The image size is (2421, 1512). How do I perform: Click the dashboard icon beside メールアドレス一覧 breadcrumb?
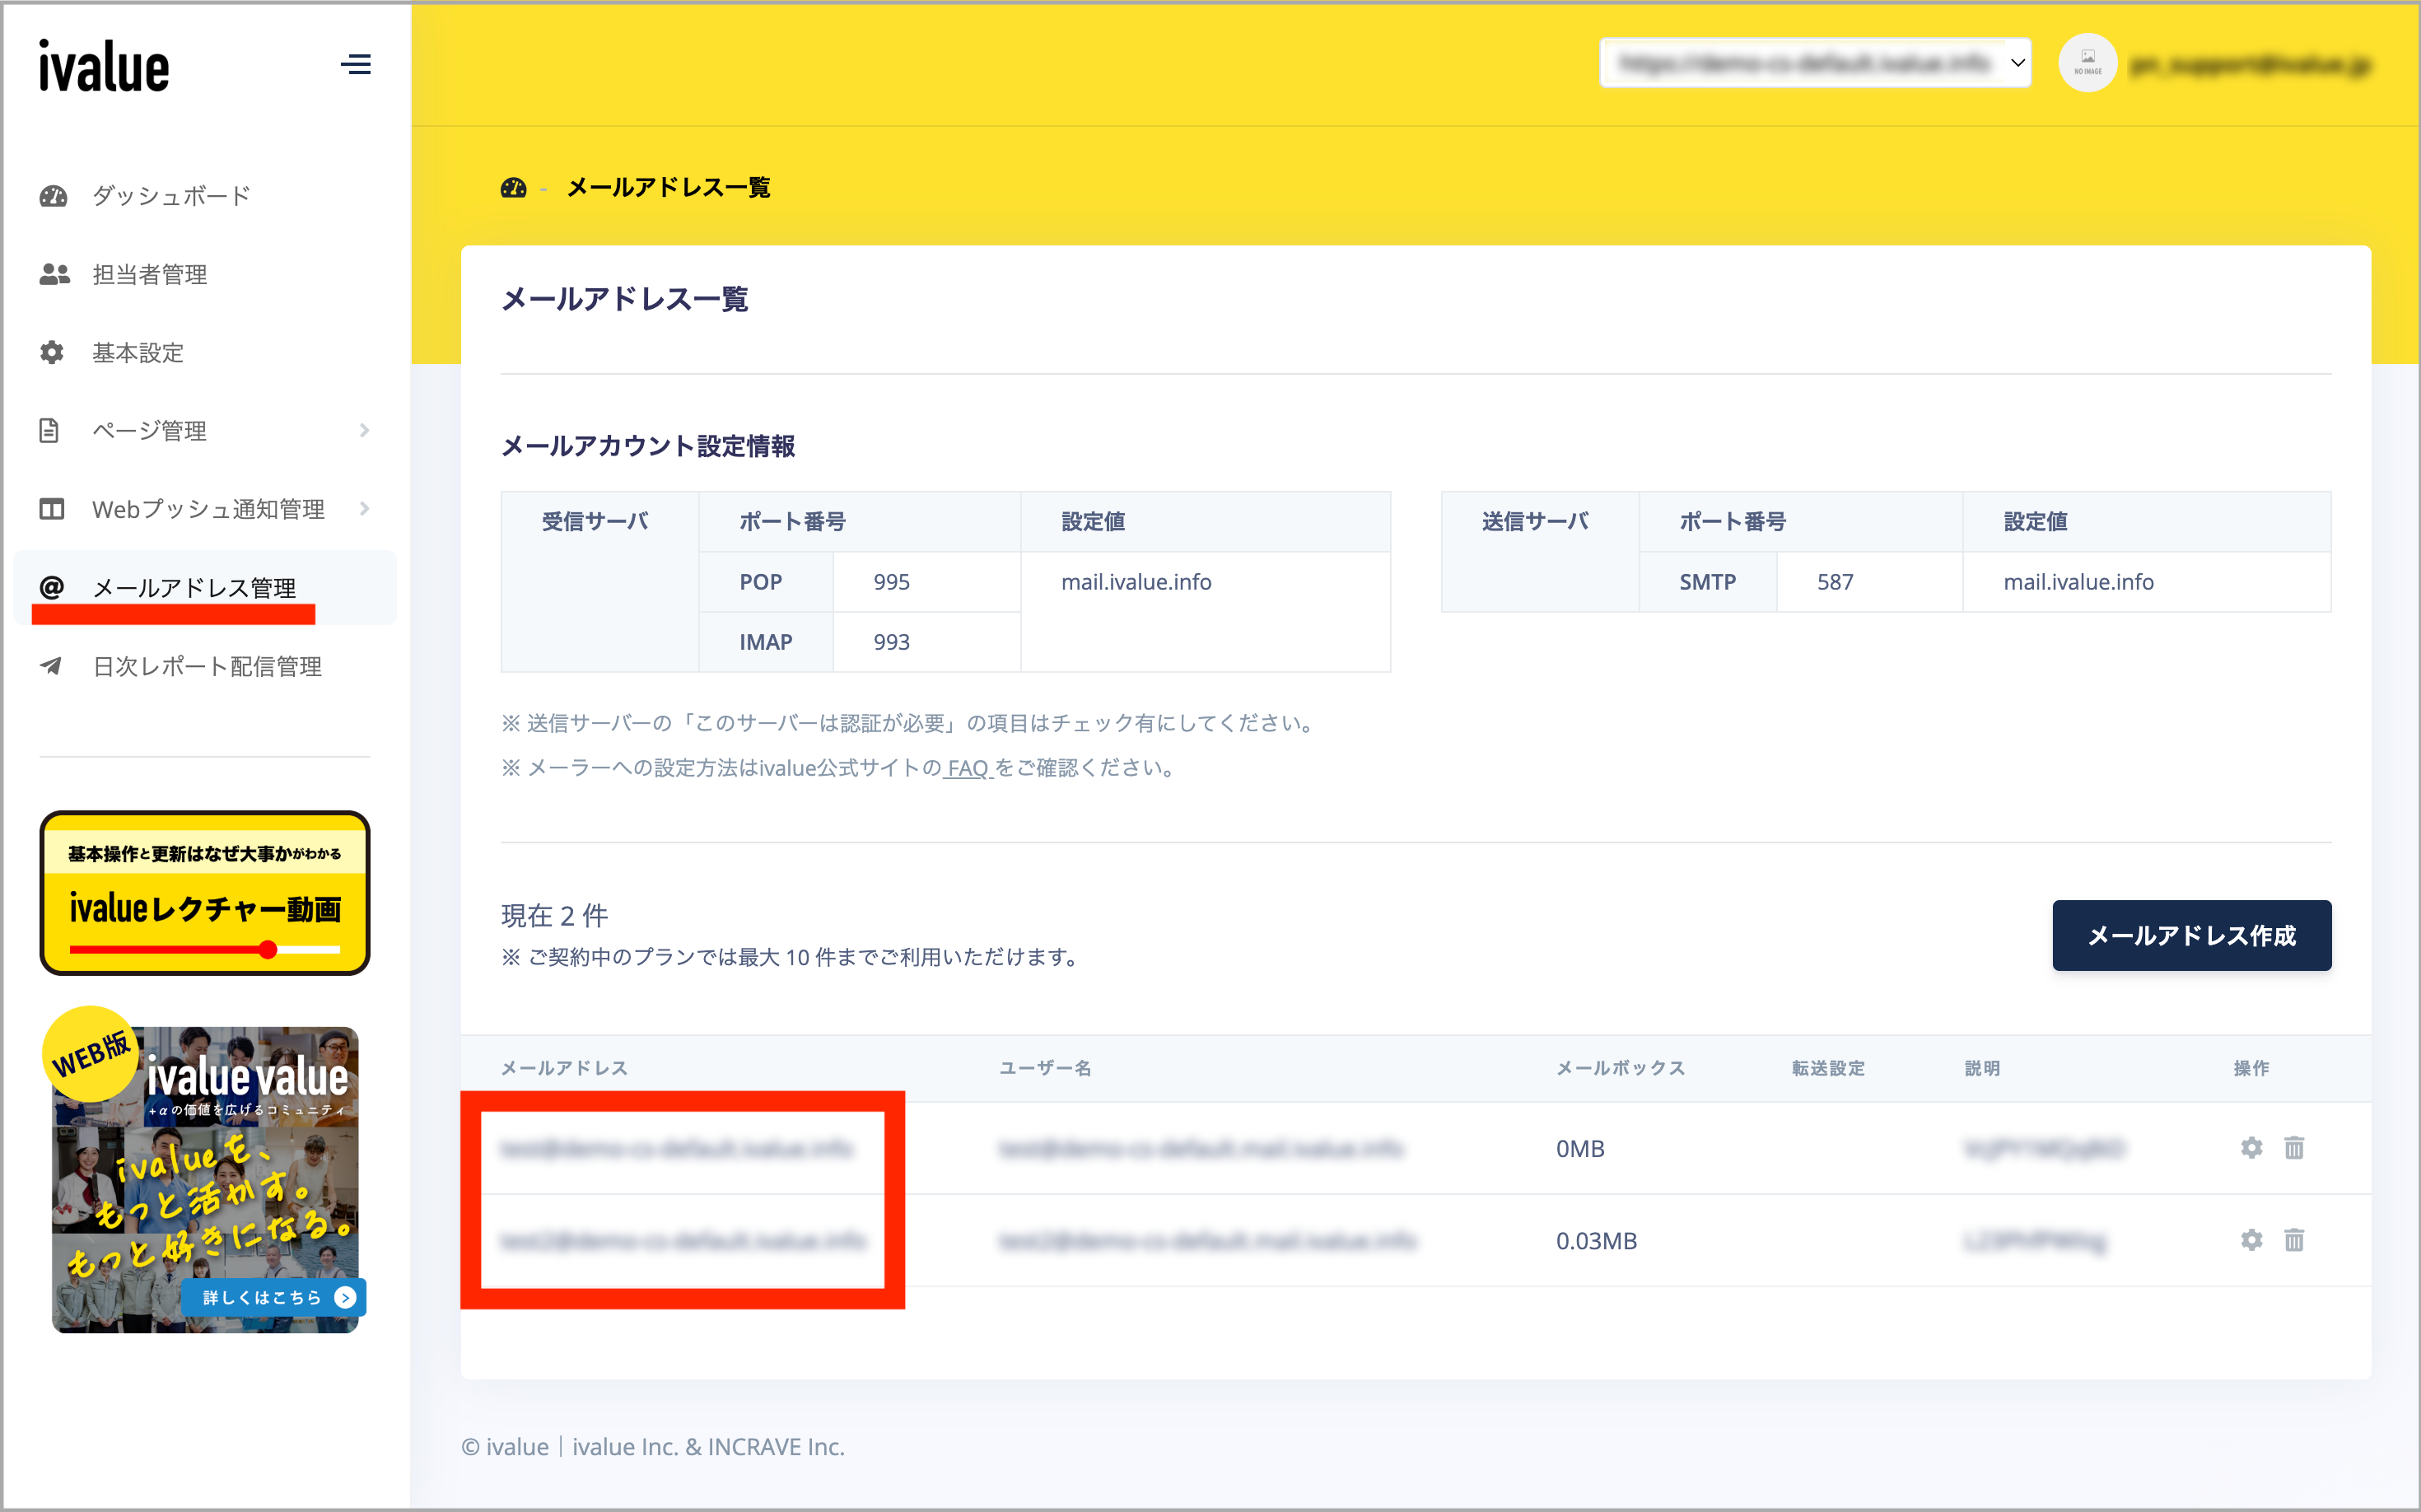(514, 188)
